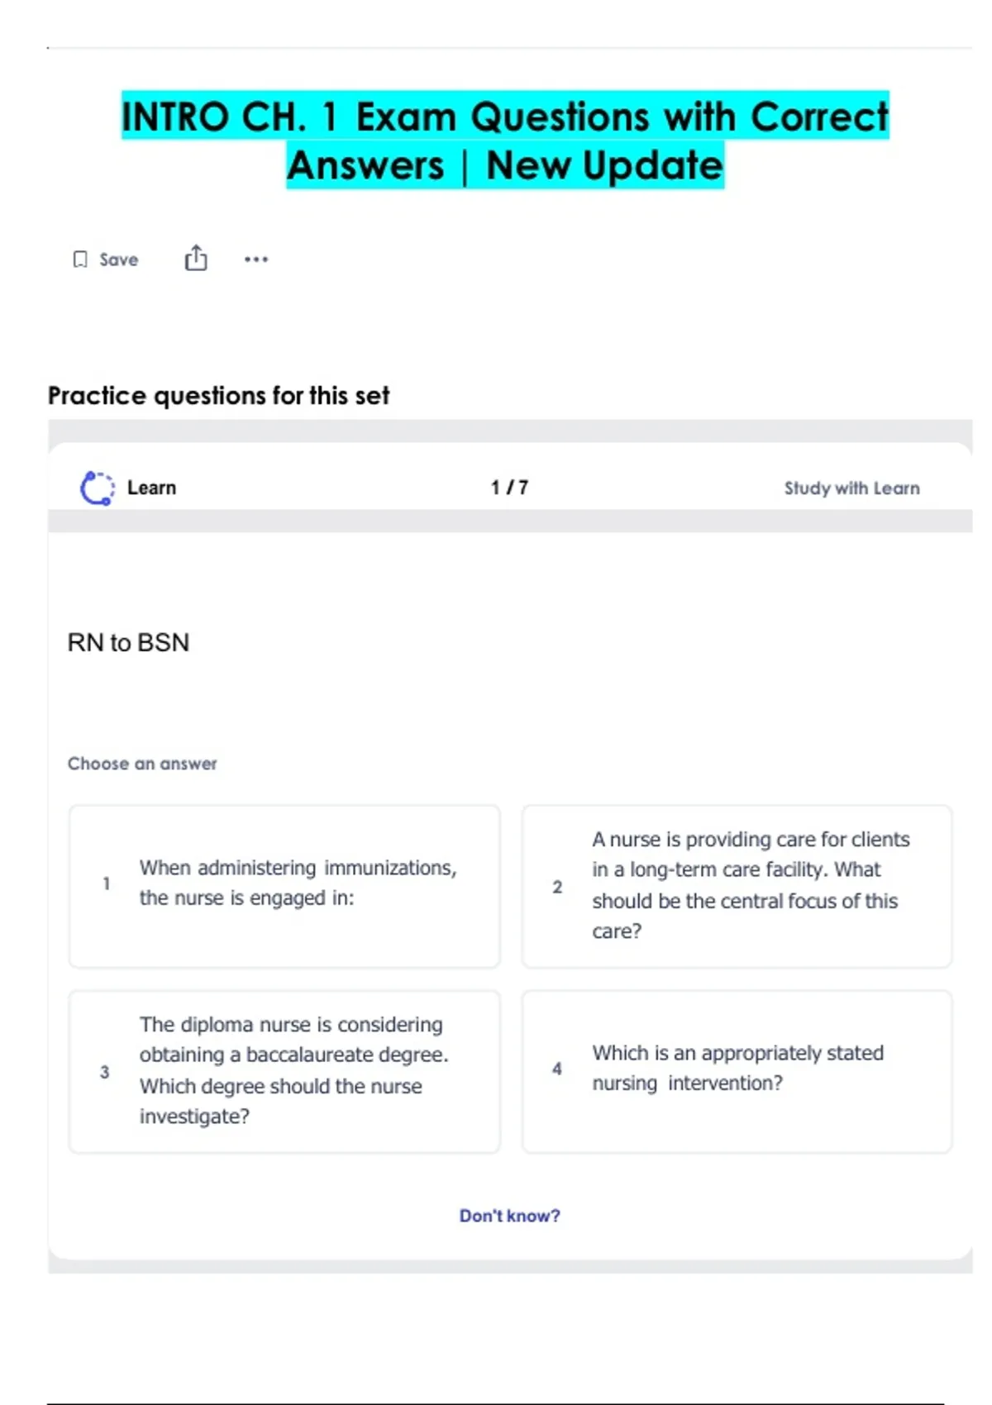Click the share icon beside Save
This screenshot has width=992, height=1405.
[x=196, y=259]
